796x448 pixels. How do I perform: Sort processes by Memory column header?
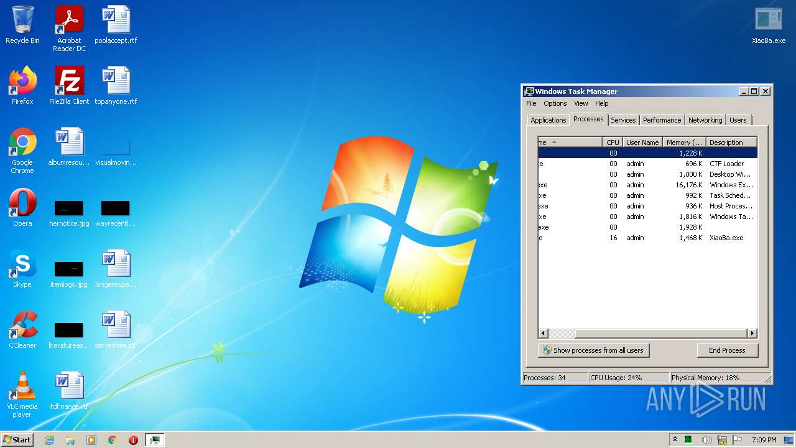(x=684, y=142)
